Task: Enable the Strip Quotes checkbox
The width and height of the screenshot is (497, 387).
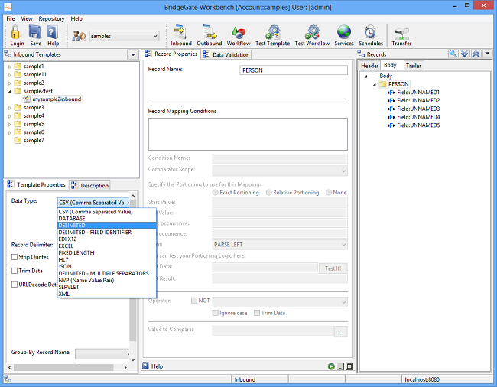Action: [15, 257]
